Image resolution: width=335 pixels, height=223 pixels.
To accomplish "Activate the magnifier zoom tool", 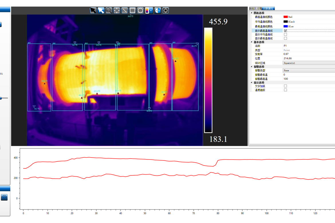I will coord(109,11).
